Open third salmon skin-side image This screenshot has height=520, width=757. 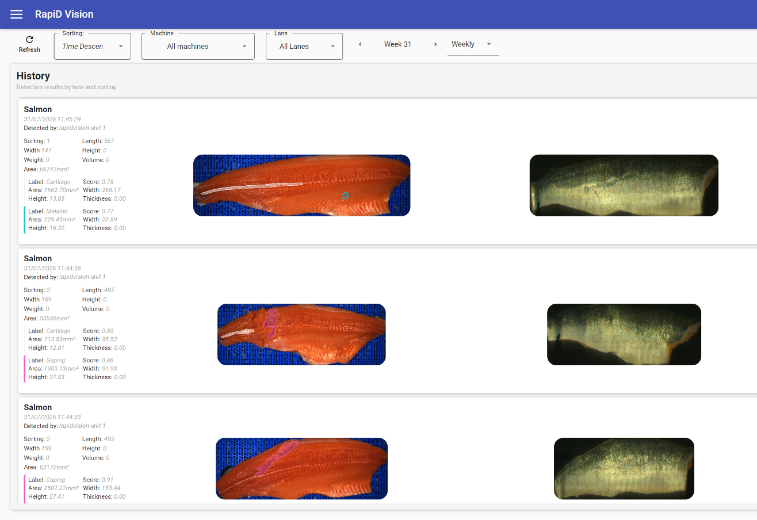[624, 468]
